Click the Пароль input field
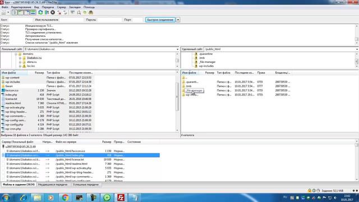The height and width of the screenshot is (202, 359). click(109, 20)
